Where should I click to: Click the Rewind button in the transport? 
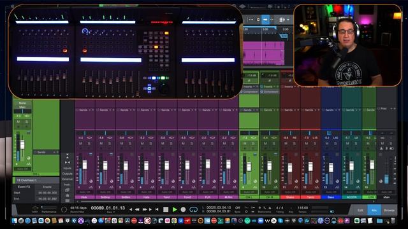[137, 209]
